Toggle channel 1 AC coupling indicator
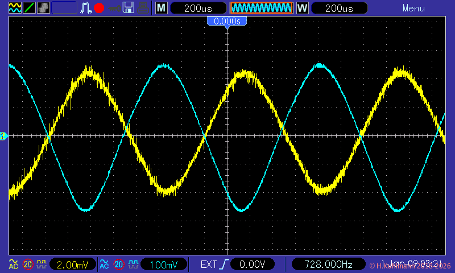 click(x=13, y=264)
